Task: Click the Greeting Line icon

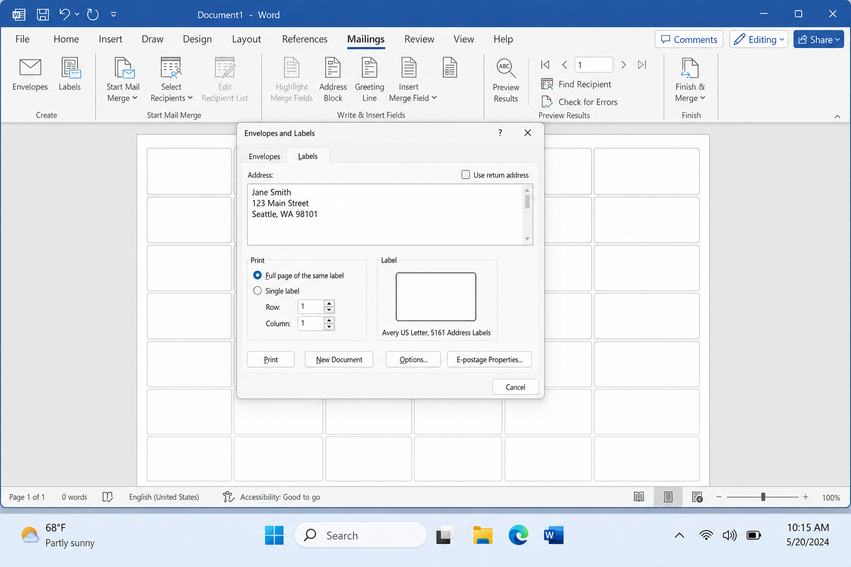Action: point(370,80)
